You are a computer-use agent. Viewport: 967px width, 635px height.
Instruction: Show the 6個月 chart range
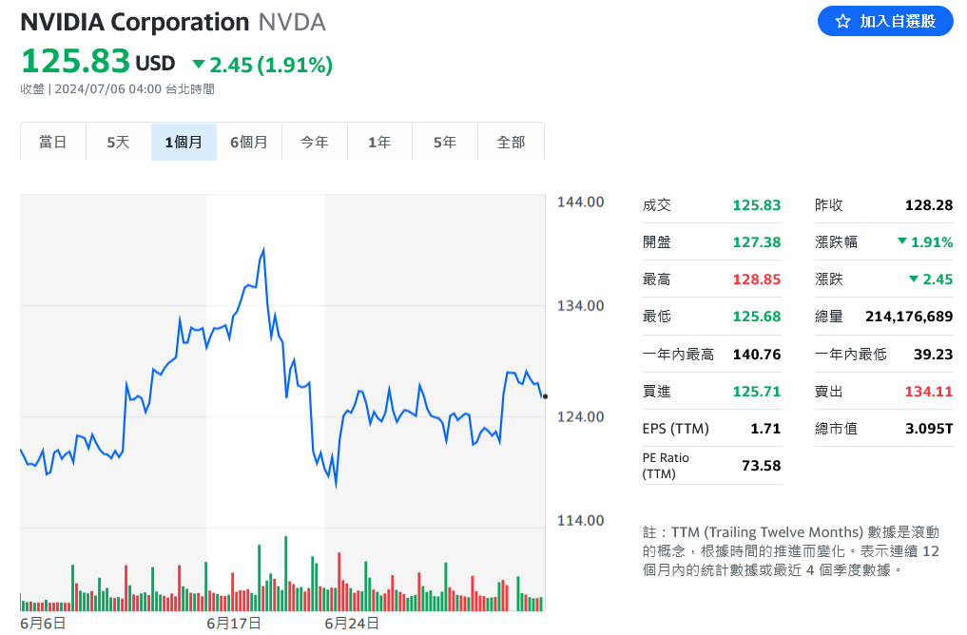[x=249, y=142]
